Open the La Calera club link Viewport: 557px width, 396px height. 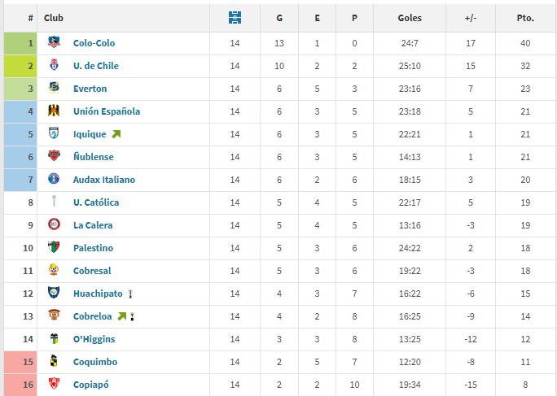93,225
